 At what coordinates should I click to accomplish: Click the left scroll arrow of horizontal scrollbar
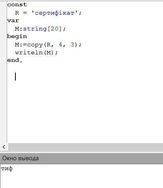[4, 147]
